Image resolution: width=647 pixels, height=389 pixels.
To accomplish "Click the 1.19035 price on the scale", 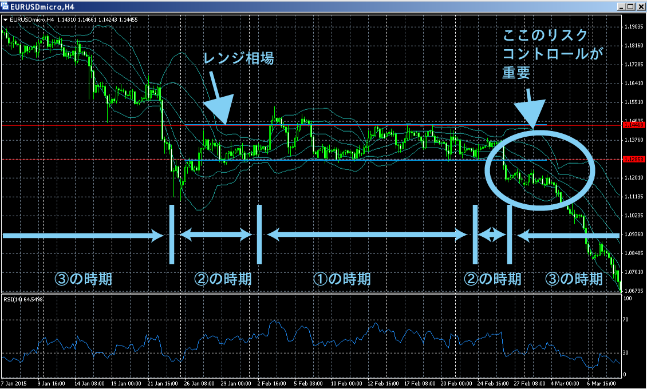I will pos(633,27).
